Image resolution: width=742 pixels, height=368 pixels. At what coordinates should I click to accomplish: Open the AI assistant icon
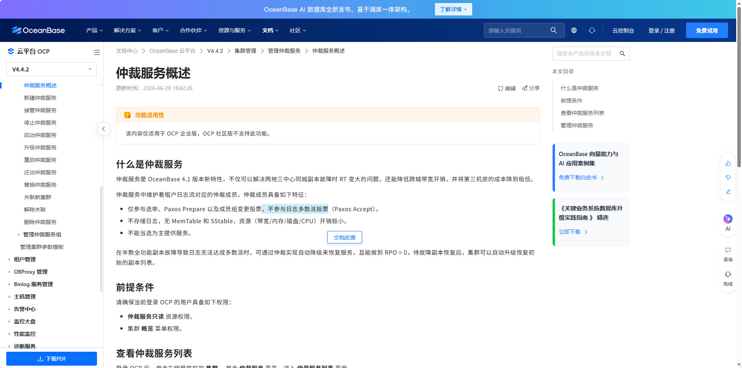[x=728, y=219]
